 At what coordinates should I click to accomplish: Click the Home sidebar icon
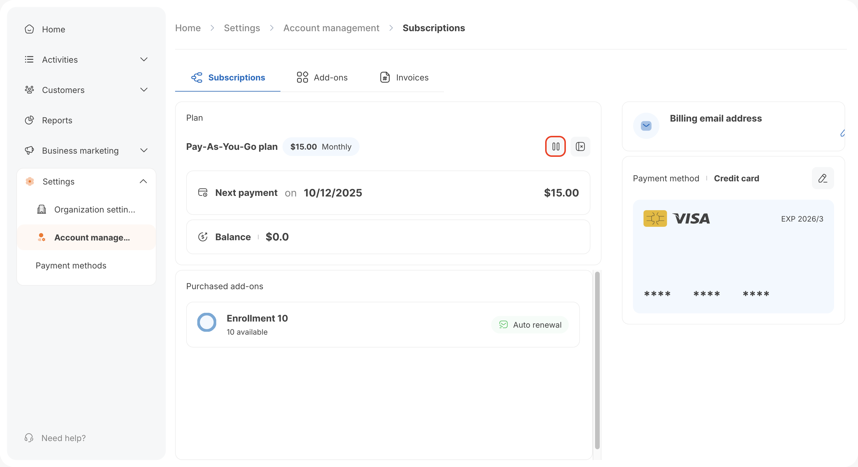[29, 29]
